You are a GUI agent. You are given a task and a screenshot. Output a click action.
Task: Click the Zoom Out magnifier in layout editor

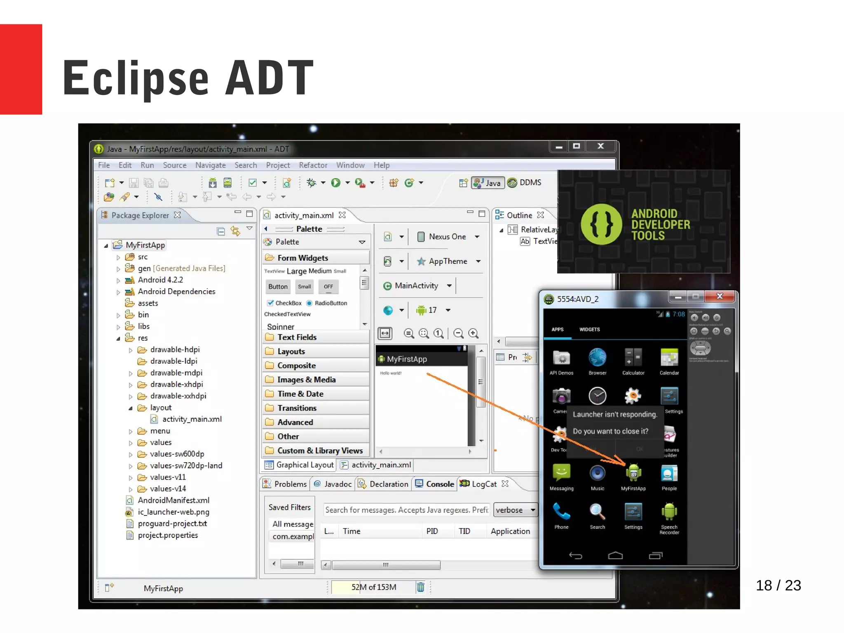coord(458,333)
